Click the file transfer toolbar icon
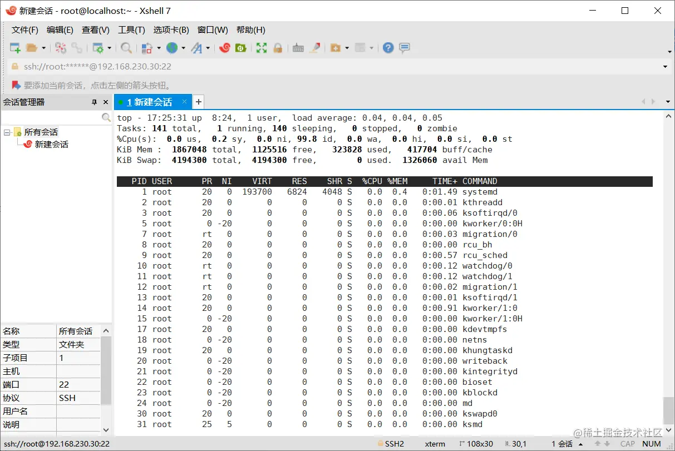The height and width of the screenshot is (451, 675). tap(147, 48)
